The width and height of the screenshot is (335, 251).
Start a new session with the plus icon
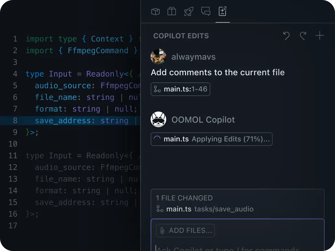(320, 36)
